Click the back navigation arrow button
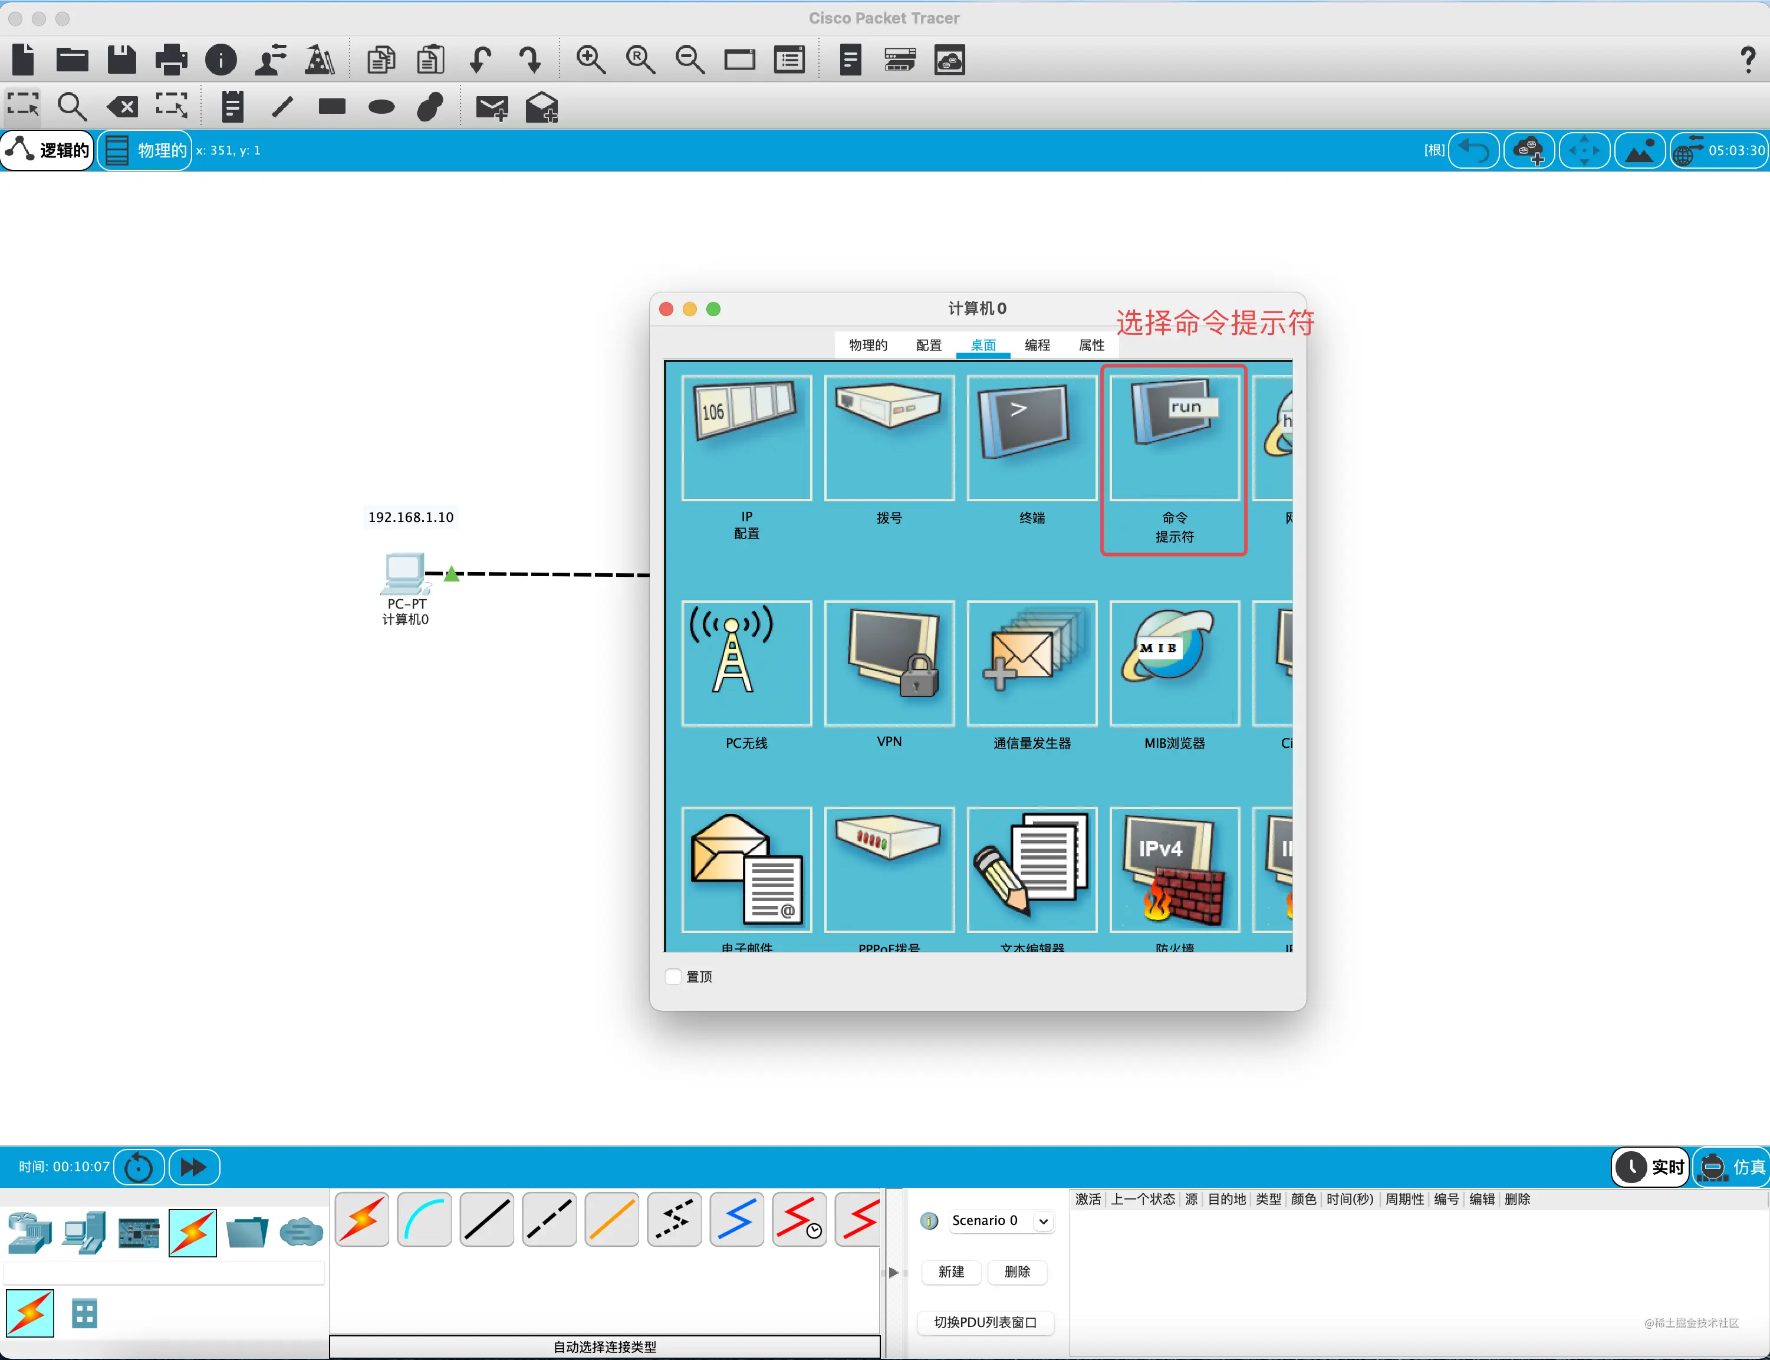This screenshot has height=1360, width=1770. pyautogui.click(x=1473, y=150)
